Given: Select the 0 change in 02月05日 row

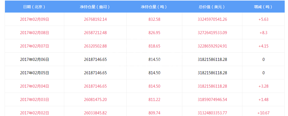Looking at the screenshot, I should (263, 73).
